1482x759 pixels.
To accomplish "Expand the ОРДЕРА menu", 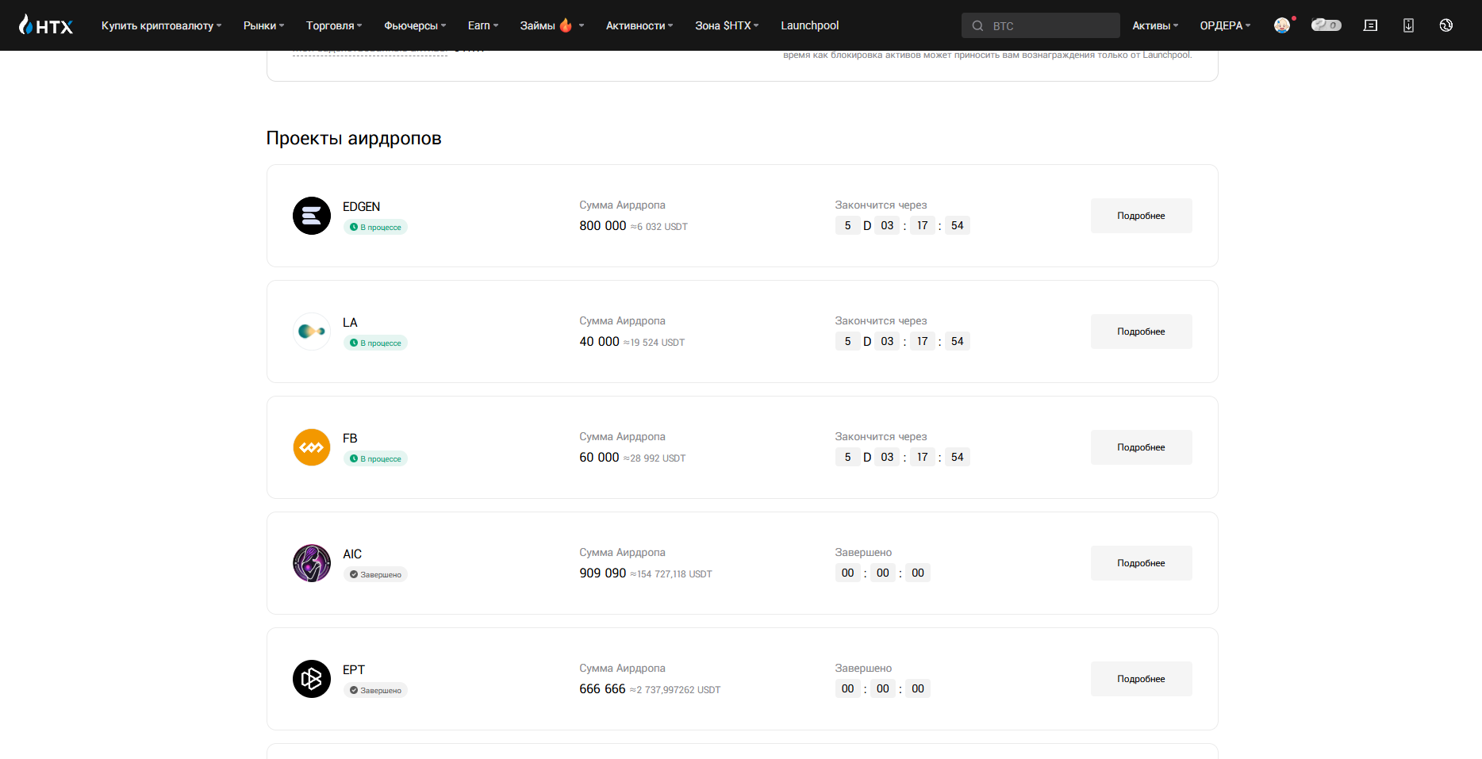I will tap(1225, 25).
